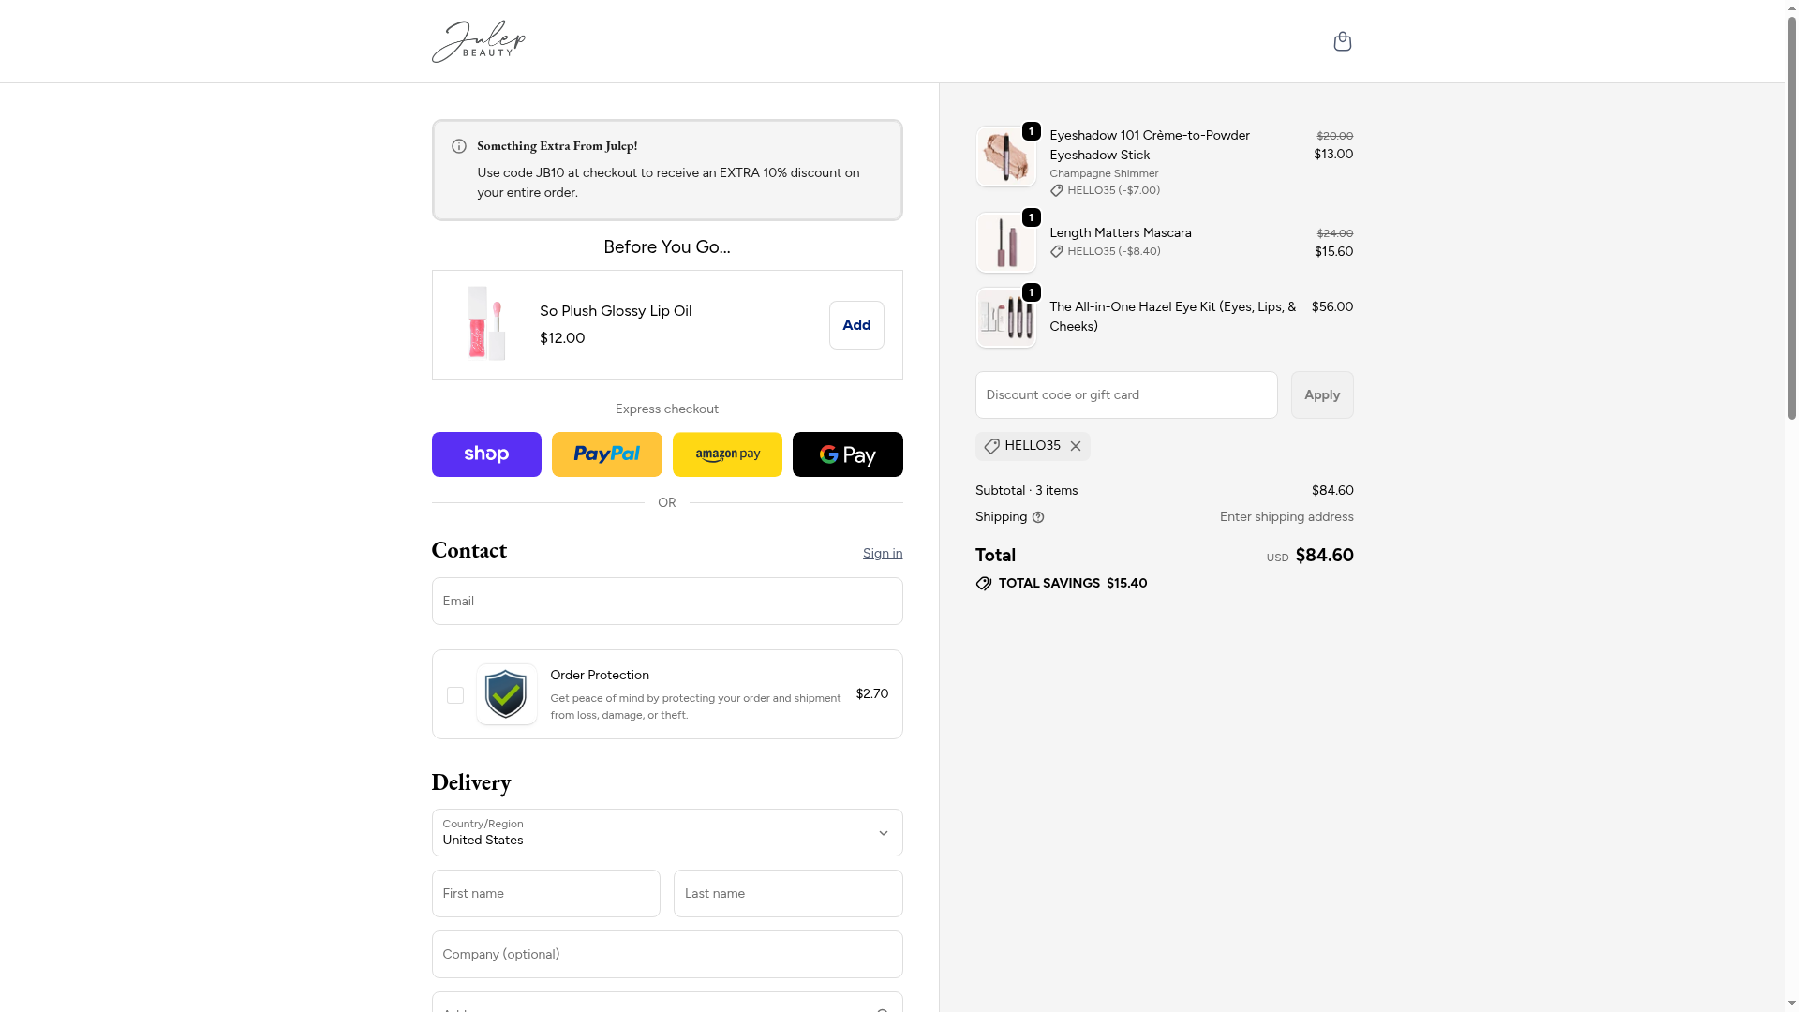This screenshot has height=1012, width=1799.
Task: Click the info icon in Julep notice
Action: (459, 146)
